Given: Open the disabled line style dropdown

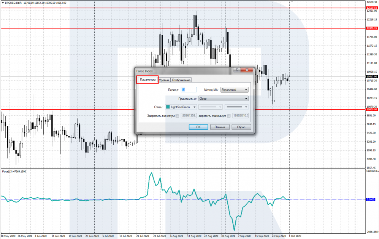Looking at the screenshot, I should pyautogui.click(x=211, y=107).
